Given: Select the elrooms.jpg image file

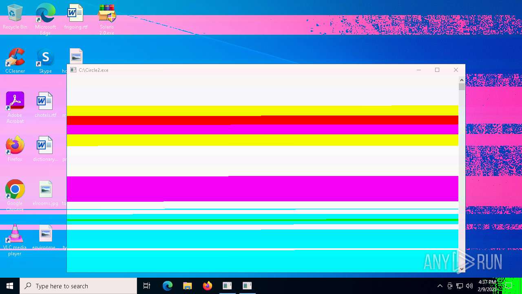Looking at the screenshot, I should 45,193.
